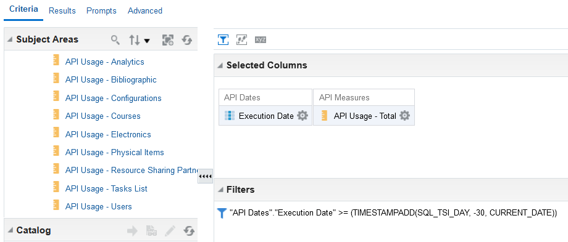Click the Execution Date filter expression
Image resolution: width=568 pixels, height=242 pixels.
click(393, 213)
